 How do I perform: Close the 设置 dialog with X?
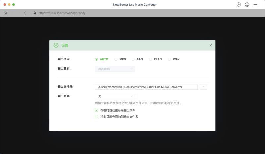click(x=211, y=45)
